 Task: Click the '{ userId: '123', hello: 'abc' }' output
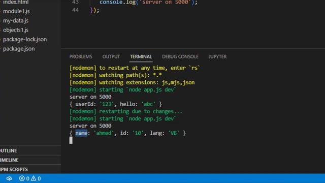point(116,104)
